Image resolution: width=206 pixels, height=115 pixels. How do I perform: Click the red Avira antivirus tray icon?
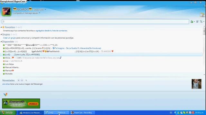click(x=193, y=113)
